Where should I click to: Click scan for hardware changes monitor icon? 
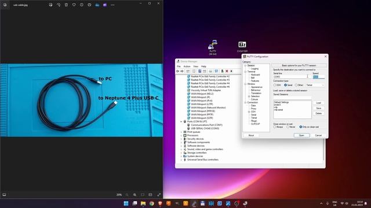pyautogui.click(x=216, y=71)
